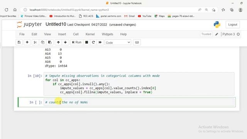
Task: Click the read aloud icon in address bar
Action: point(200,10)
